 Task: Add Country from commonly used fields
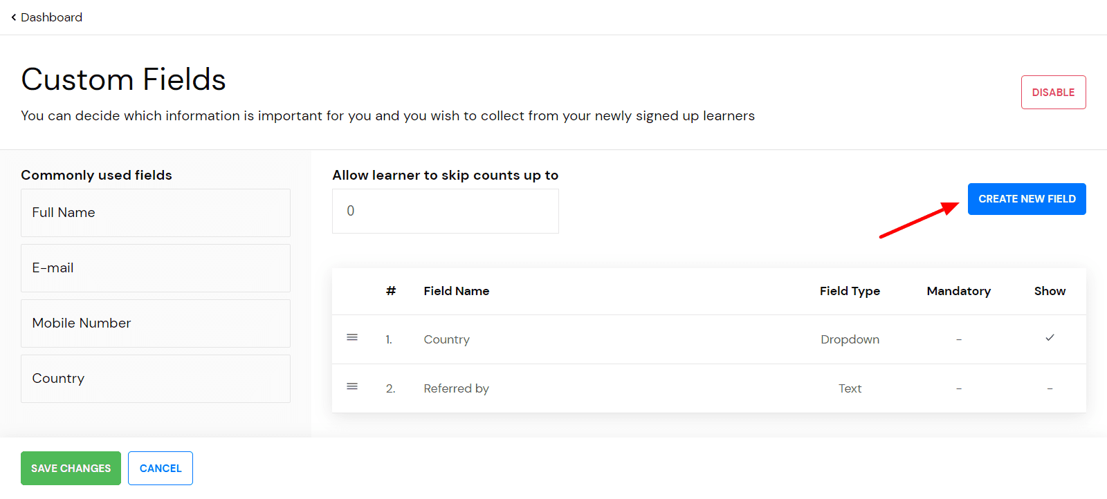click(x=156, y=379)
